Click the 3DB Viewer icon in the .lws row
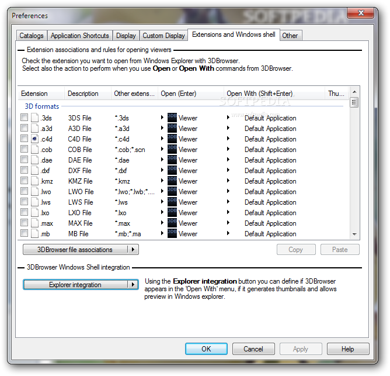390x376 pixels. (x=172, y=202)
